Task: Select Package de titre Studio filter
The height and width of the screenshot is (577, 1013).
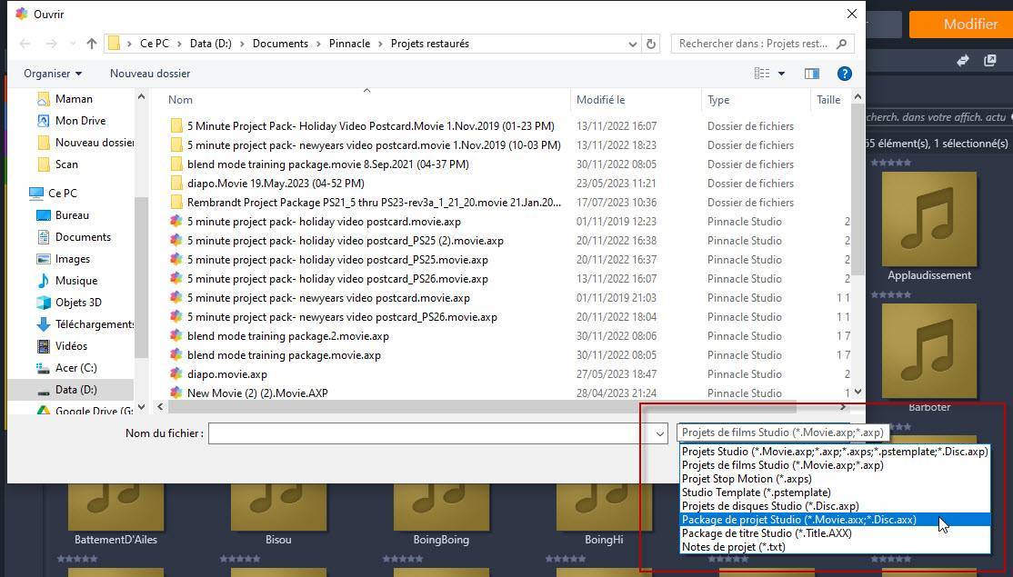Action: [835, 533]
